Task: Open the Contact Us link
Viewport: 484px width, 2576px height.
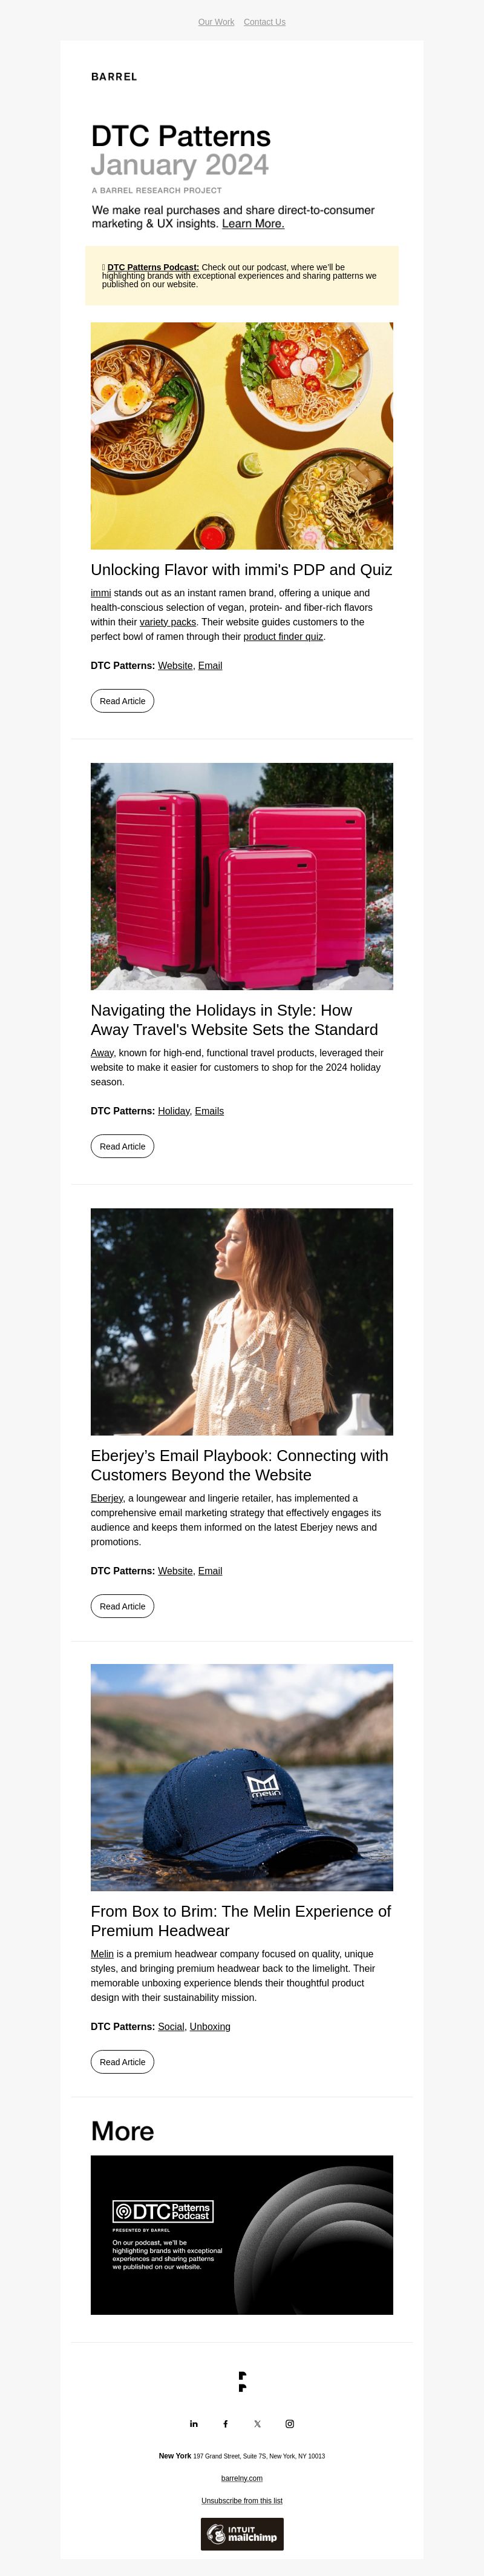Action: [x=264, y=22]
